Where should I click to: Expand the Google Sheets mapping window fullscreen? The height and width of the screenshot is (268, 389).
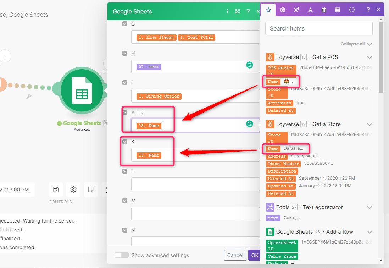(x=237, y=11)
